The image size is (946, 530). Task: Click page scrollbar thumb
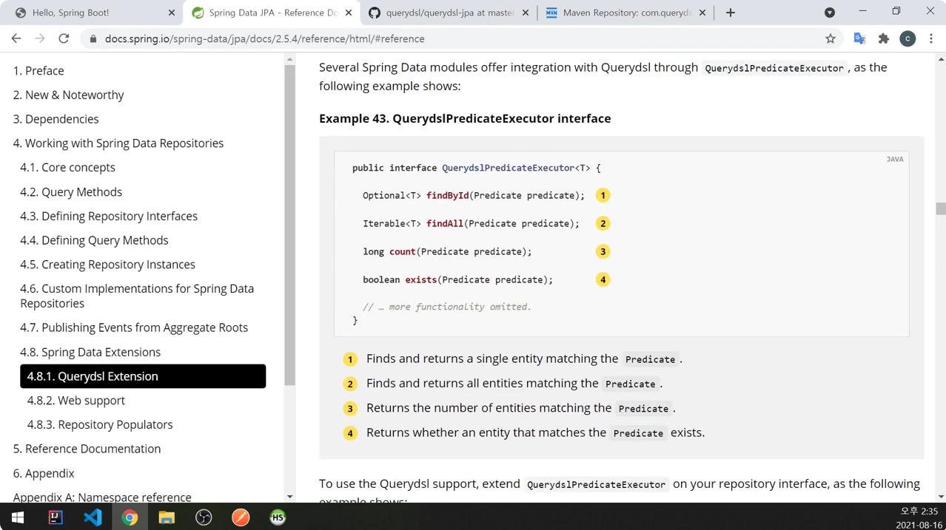pyautogui.click(x=941, y=209)
